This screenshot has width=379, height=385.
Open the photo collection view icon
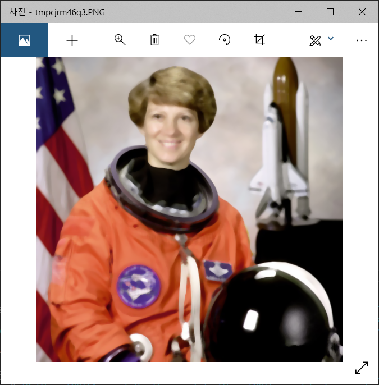click(x=24, y=40)
